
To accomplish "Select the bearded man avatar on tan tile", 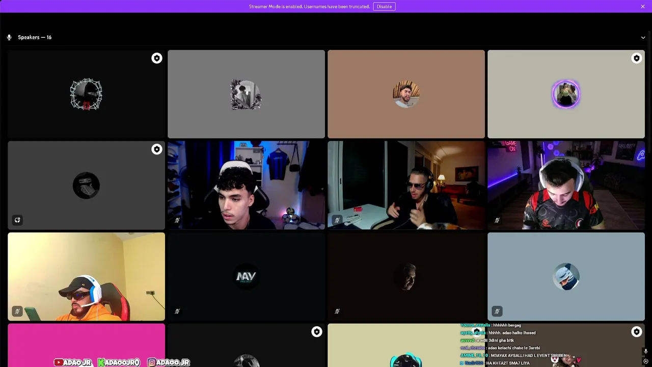I will pos(406,94).
